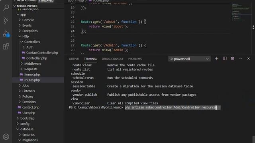Expand the bootstrap folder

pyautogui.click(x=27, y=118)
